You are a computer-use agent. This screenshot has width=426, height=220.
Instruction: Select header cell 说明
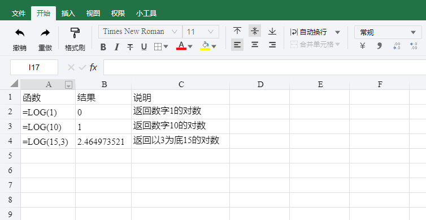click(x=181, y=97)
